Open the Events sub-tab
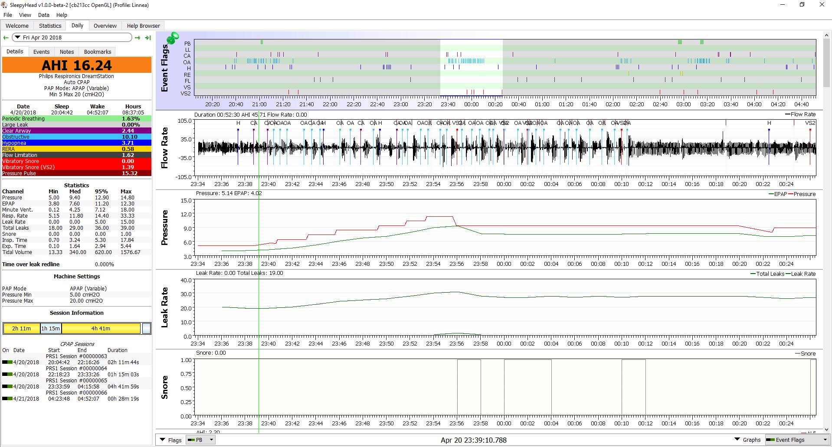Screen dimensions: 832x447 click(x=41, y=52)
